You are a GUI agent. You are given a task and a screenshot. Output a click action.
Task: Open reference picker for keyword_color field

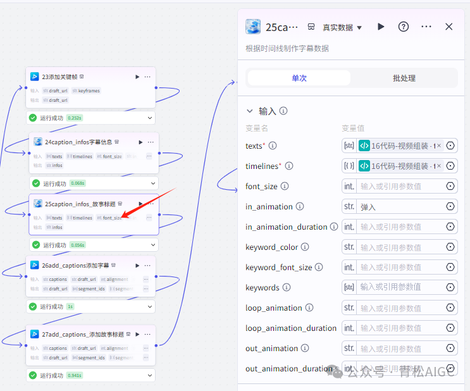coord(450,247)
